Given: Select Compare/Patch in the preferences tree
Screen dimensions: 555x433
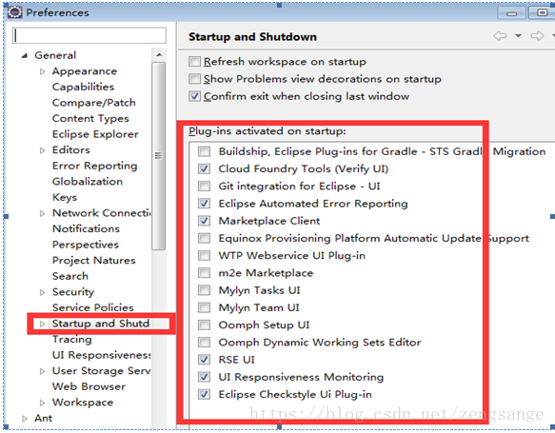Looking at the screenshot, I should tap(94, 103).
